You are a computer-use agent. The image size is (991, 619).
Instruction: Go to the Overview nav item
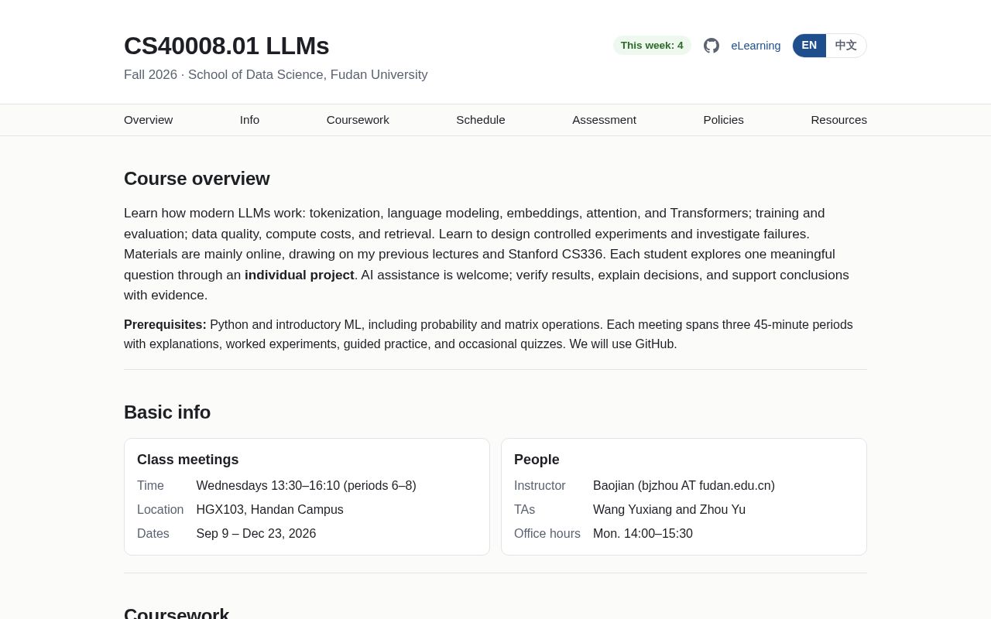148,120
